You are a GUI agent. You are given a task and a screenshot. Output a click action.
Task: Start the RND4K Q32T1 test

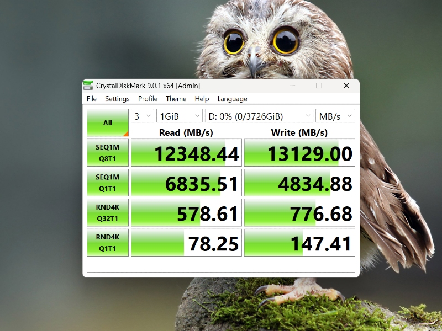point(108,213)
